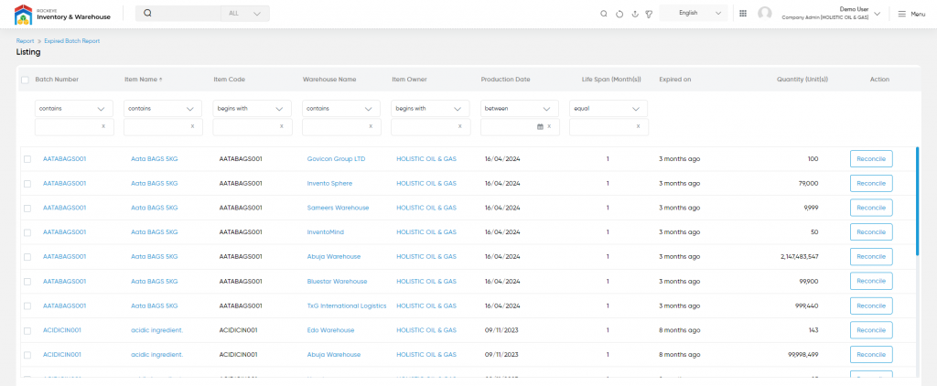Clear the Warehouse Name filter with x icon
This screenshot has height=386, width=937.
click(x=371, y=126)
